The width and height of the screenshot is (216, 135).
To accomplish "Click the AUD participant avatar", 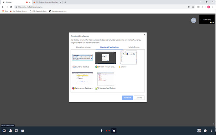I will [193, 20].
